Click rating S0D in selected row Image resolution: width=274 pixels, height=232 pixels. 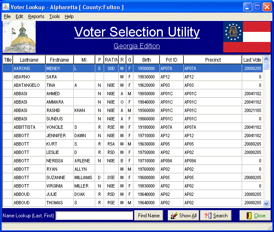[x=111, y=68]
